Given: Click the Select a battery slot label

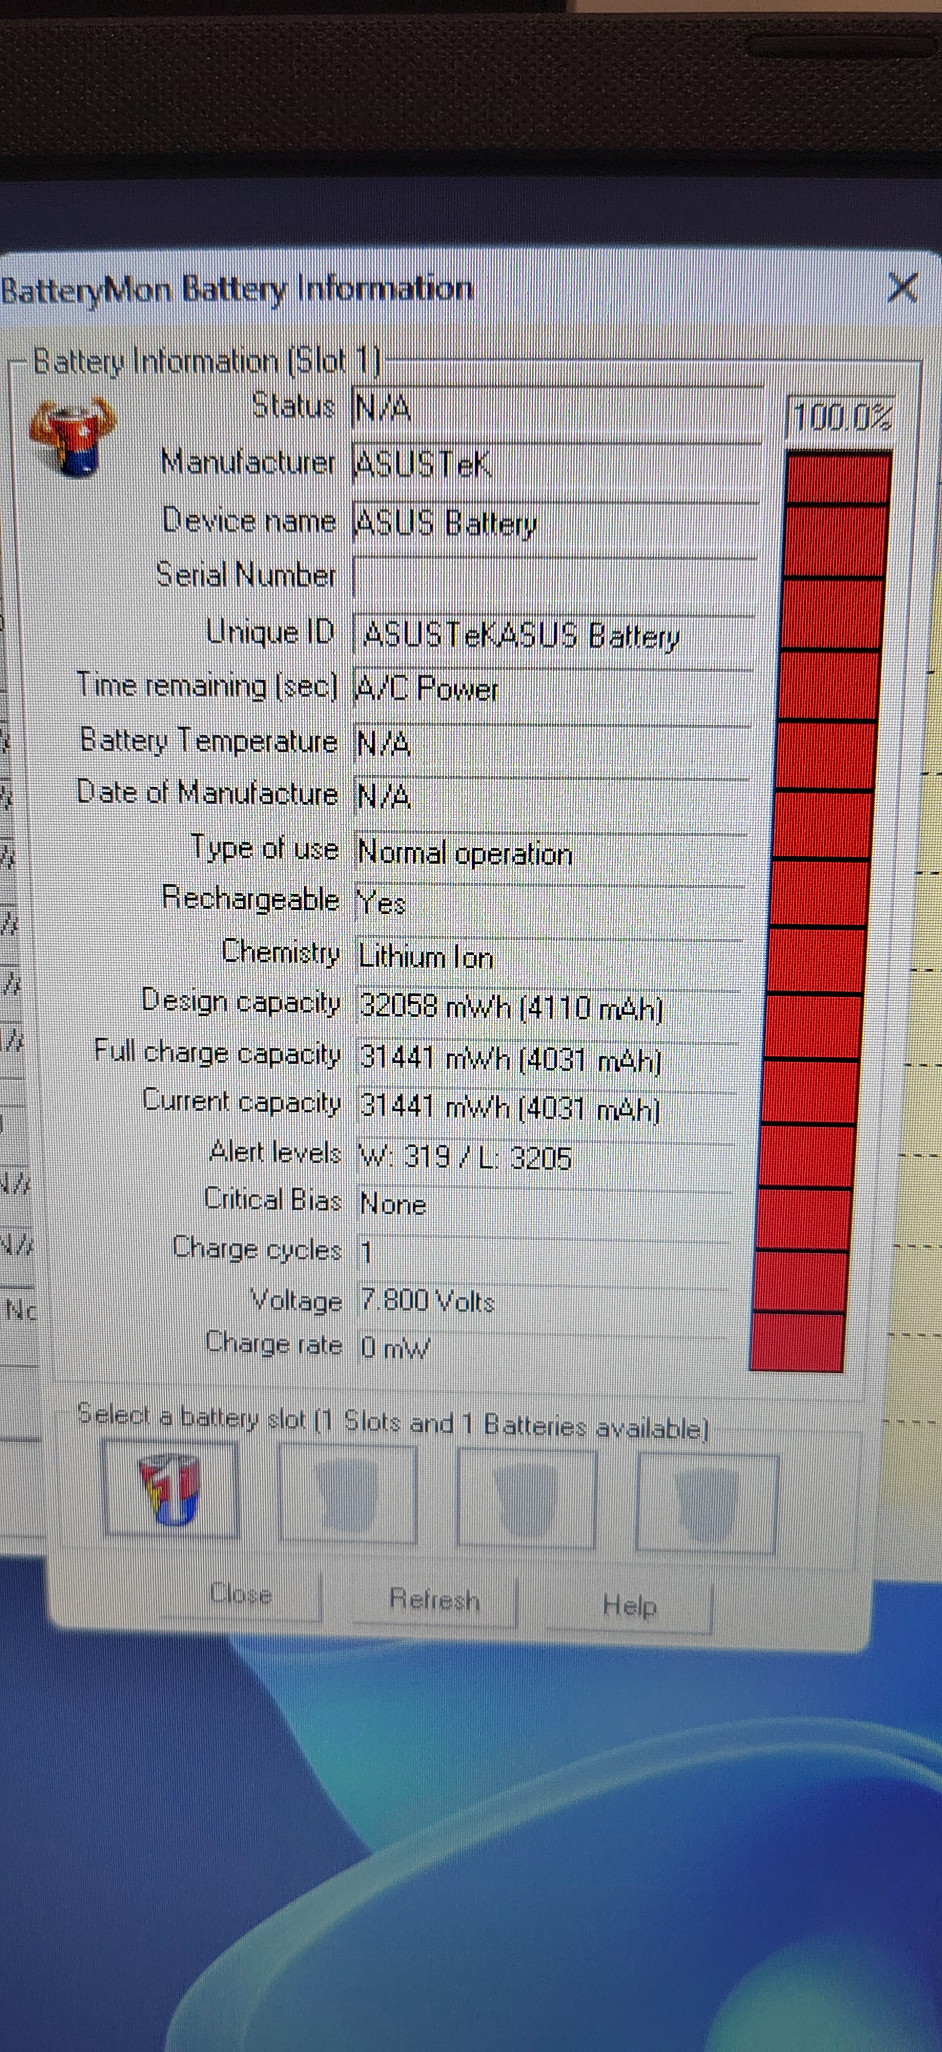Looking at the screenshot, I should coord(393,1421).
